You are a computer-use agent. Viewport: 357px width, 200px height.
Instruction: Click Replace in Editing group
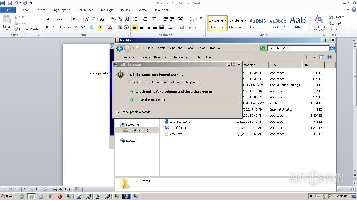[x=337, y=23]
